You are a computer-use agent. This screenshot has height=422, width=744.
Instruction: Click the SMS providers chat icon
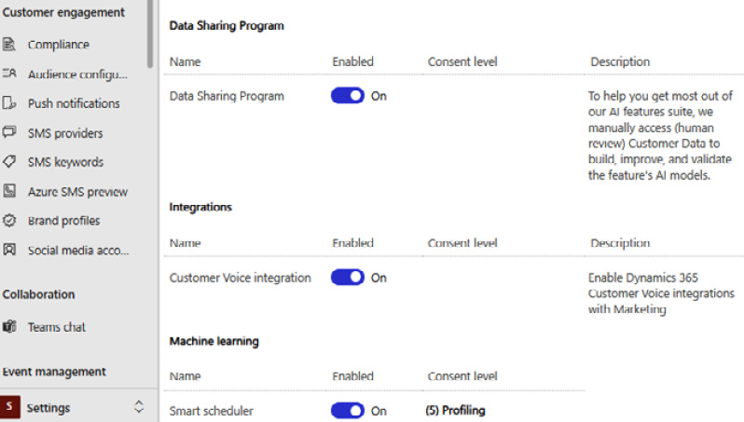click(x=9, y=131)
